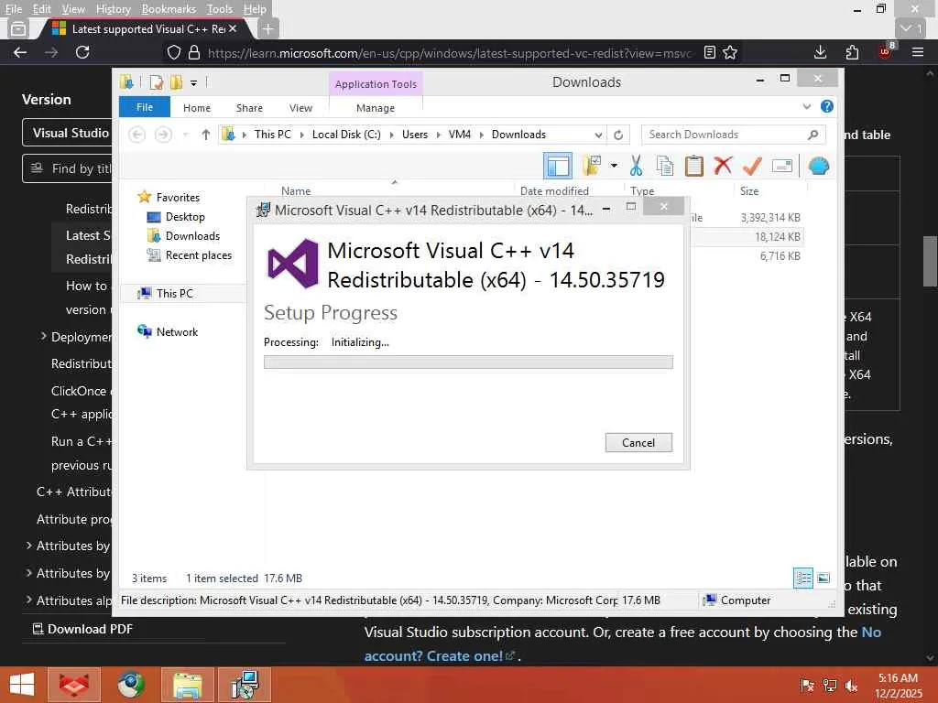
Task: Select Downloads in Favorites pane
Action: point(192,235)
